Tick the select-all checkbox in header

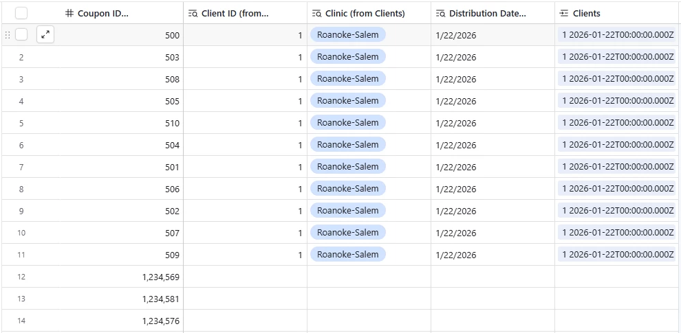(x=21, y=14)
